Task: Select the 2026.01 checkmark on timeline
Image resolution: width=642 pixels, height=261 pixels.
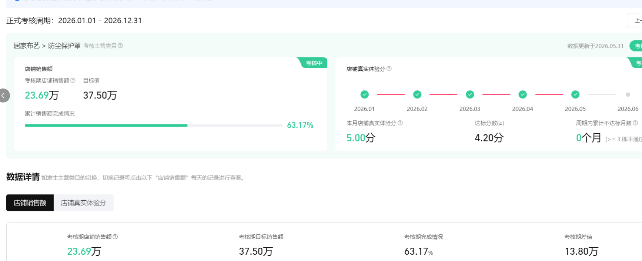Action: (x=365, y=94)
